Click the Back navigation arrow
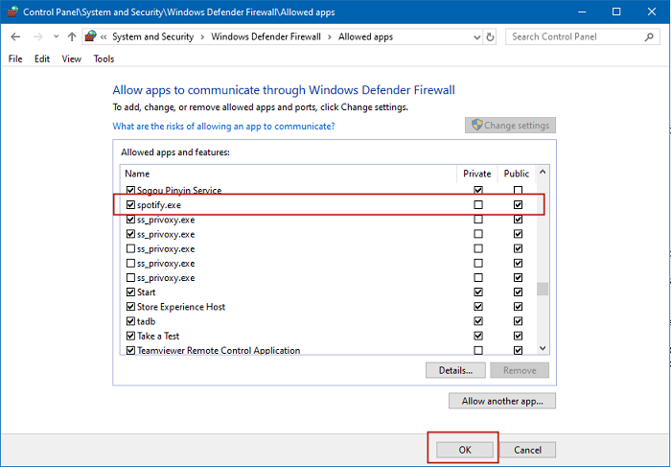The image size is (671, 467). 15,37
